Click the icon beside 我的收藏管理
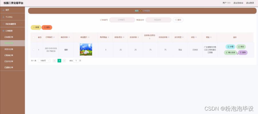The width and height of the screenshot is (258, 114). (x=3, y=24)
